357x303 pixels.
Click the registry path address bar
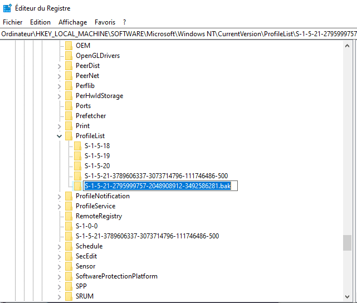coord(178,34)
